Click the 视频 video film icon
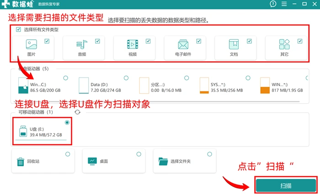Viewport: 320px width, 195px height. pyautogui.click(x=133, y=44)
